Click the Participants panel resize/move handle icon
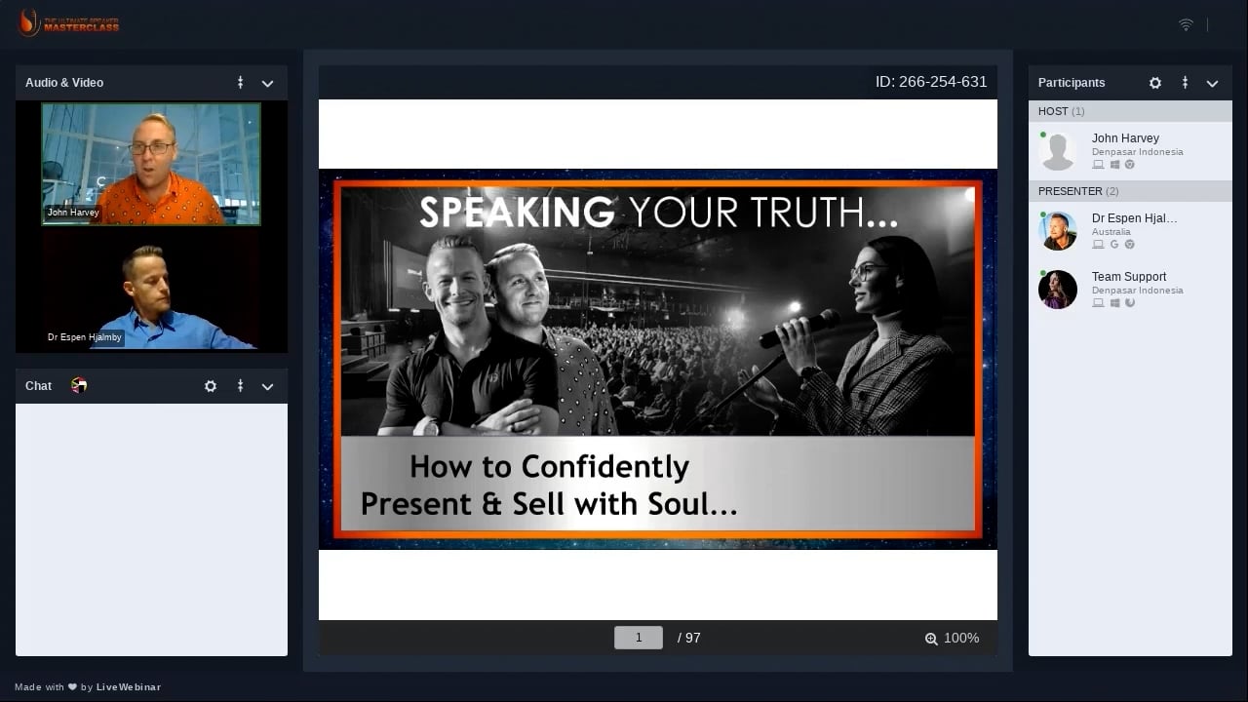The image size is (1248, 702). click(1185, 83)
